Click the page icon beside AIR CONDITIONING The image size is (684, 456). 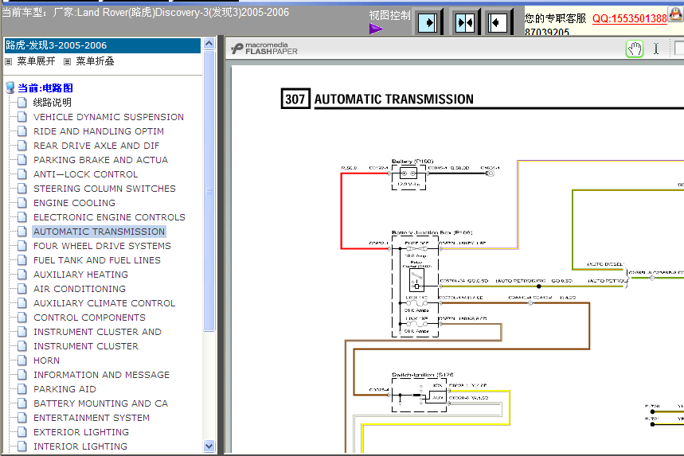coord(21,289)
